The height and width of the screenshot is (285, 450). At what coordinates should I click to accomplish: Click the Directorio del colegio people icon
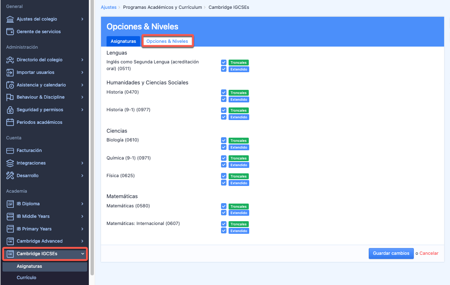11,60
